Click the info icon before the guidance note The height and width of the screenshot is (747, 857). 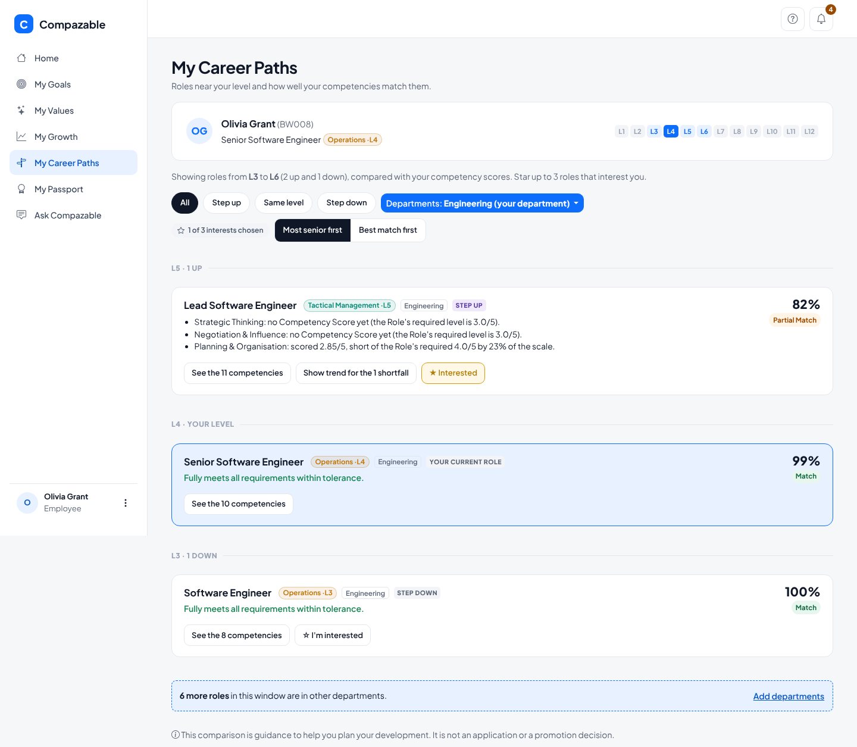176,735
